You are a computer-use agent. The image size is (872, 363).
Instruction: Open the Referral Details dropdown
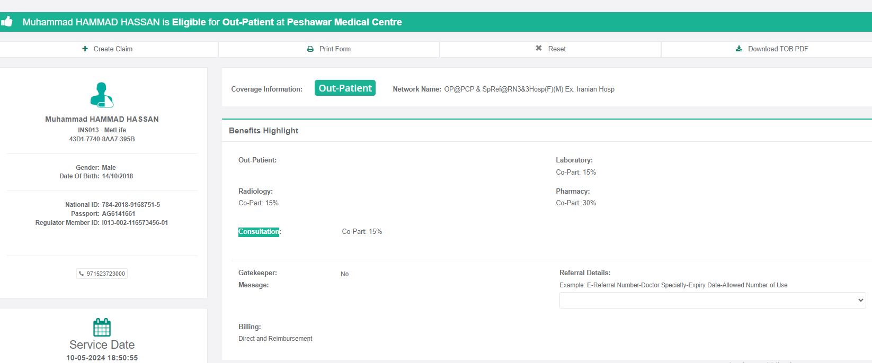click(x=712, y=300)
